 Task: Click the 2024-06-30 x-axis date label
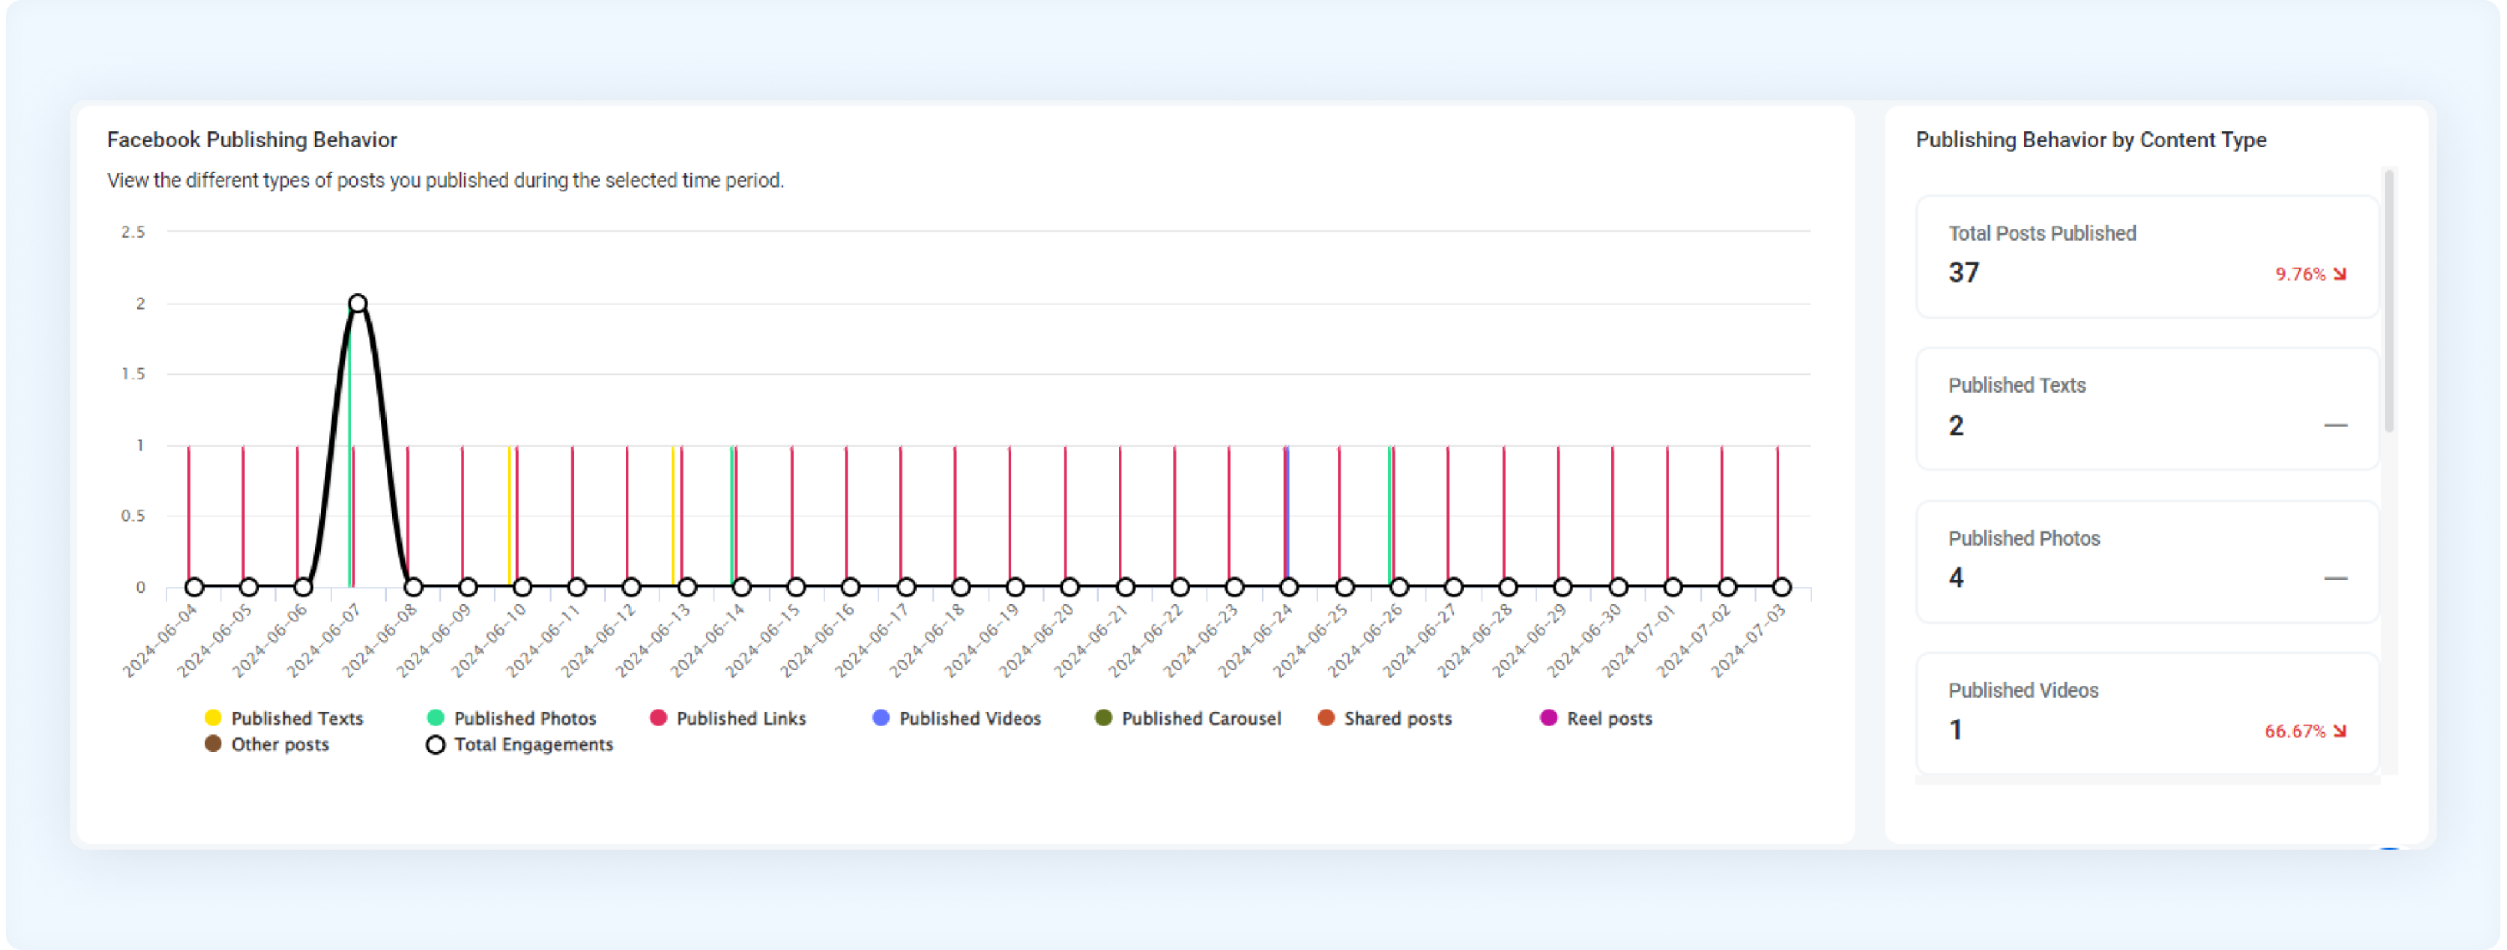click(1584, 639)
